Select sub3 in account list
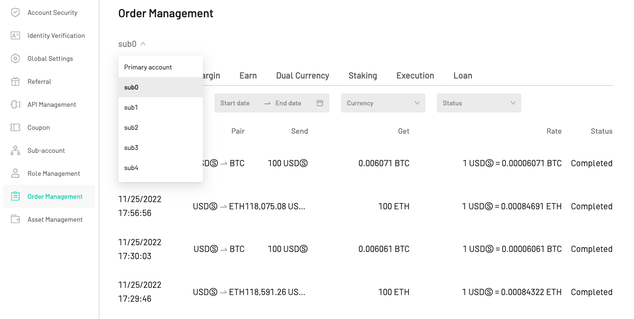The height and width of the screenshot is (319, 634). [x=161, y=148]
